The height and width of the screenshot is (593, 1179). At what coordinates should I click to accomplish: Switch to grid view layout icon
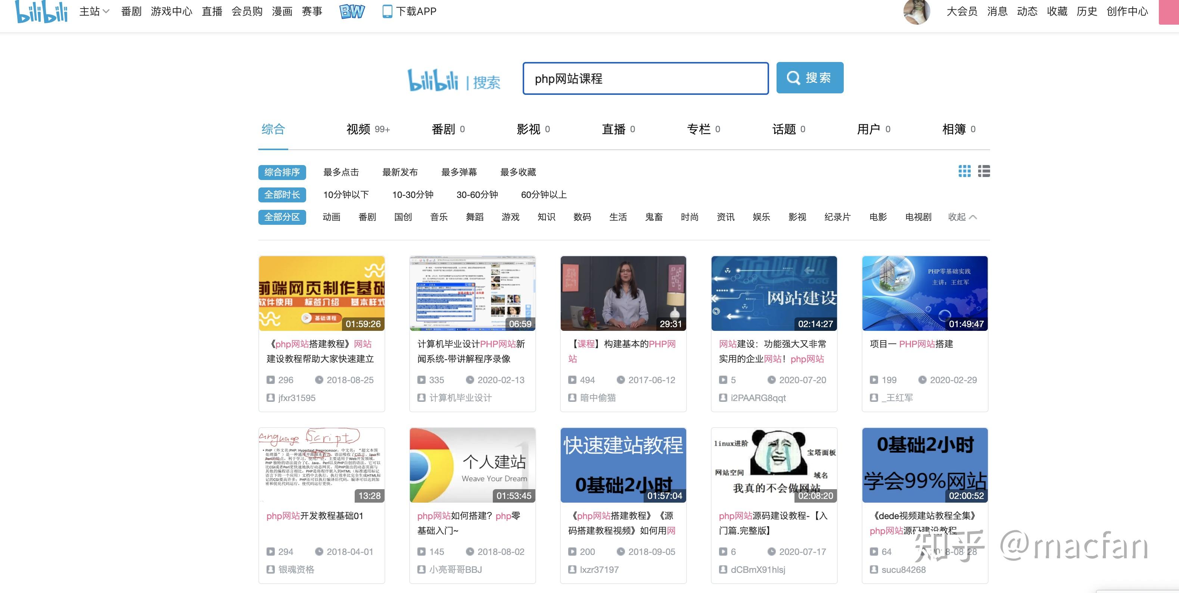(x=964, y=171)
